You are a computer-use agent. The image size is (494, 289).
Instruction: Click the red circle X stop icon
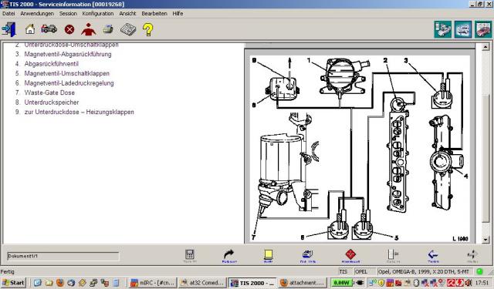coord(69,29)
